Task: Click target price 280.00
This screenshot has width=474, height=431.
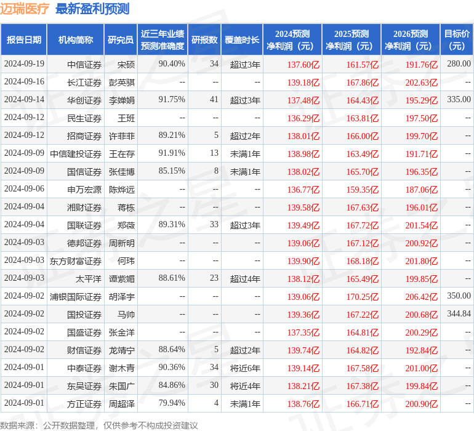Action: [459, 64]
